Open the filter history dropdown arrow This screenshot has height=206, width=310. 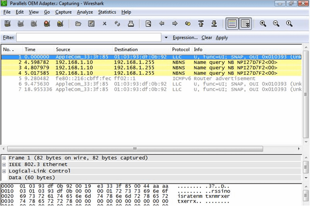166,37
